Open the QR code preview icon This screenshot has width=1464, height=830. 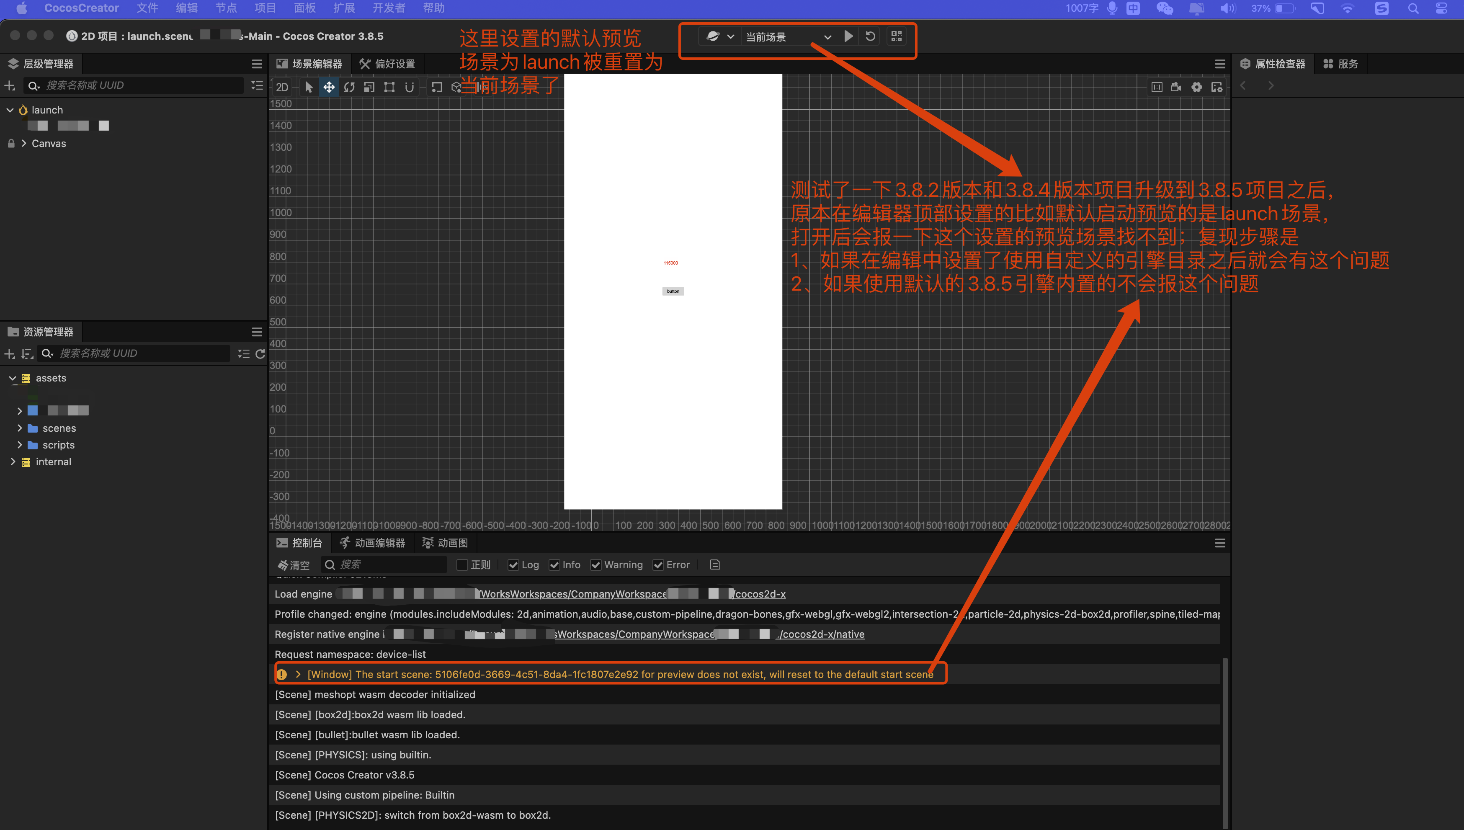point(897,36)
